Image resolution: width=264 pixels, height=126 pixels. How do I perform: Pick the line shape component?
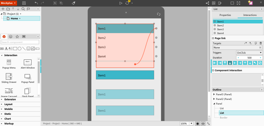tap(24, 49)
